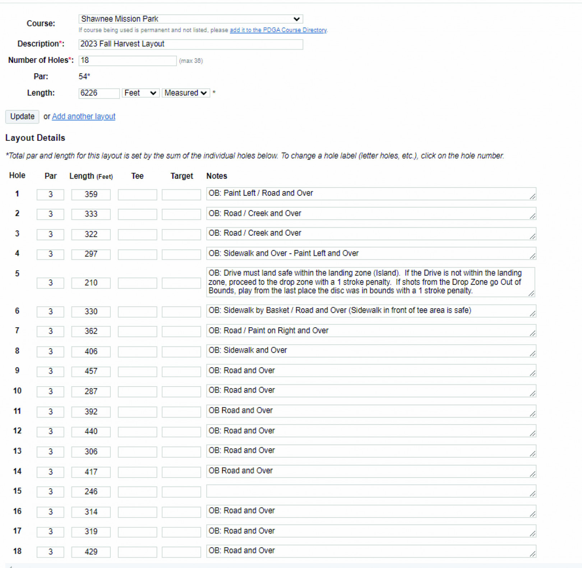Select hole 6 Target field
The image size is (582, 568).
[181, 311]
